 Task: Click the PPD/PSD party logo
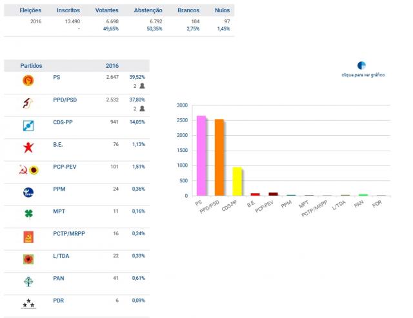[28, 103]
